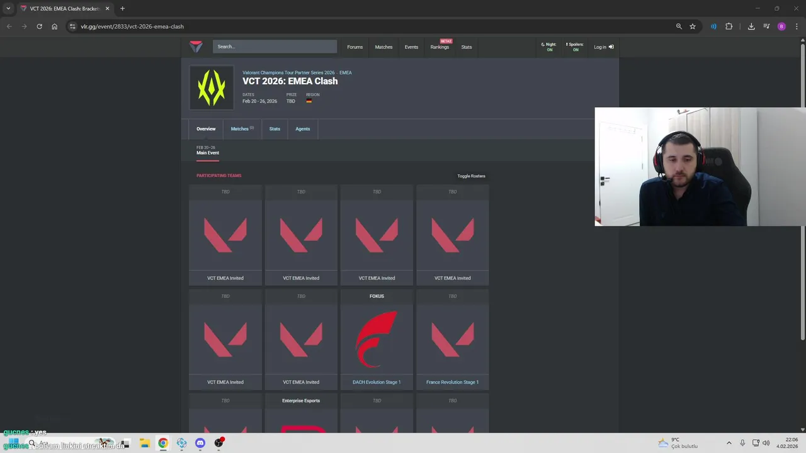Open the Windows Start menu
This screenshot has width=806, height=453.
point(13,443)
